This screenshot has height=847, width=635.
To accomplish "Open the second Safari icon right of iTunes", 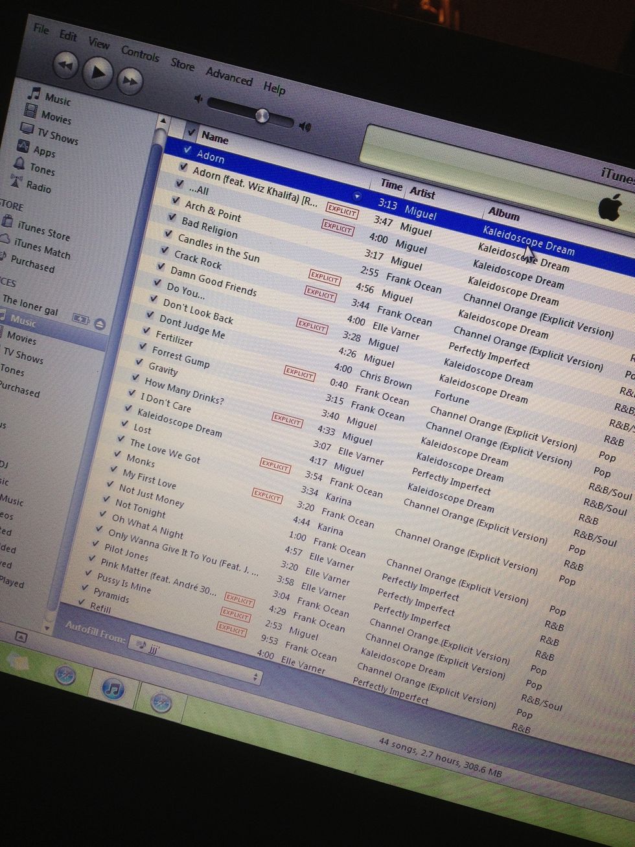I will (161, 702).
